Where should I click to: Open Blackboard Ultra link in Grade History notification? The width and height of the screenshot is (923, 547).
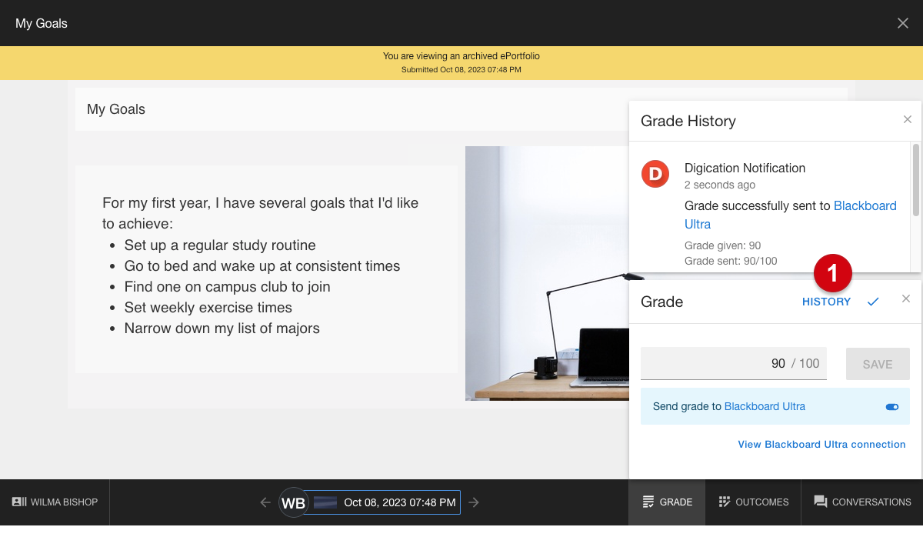(x=791, y=215)
